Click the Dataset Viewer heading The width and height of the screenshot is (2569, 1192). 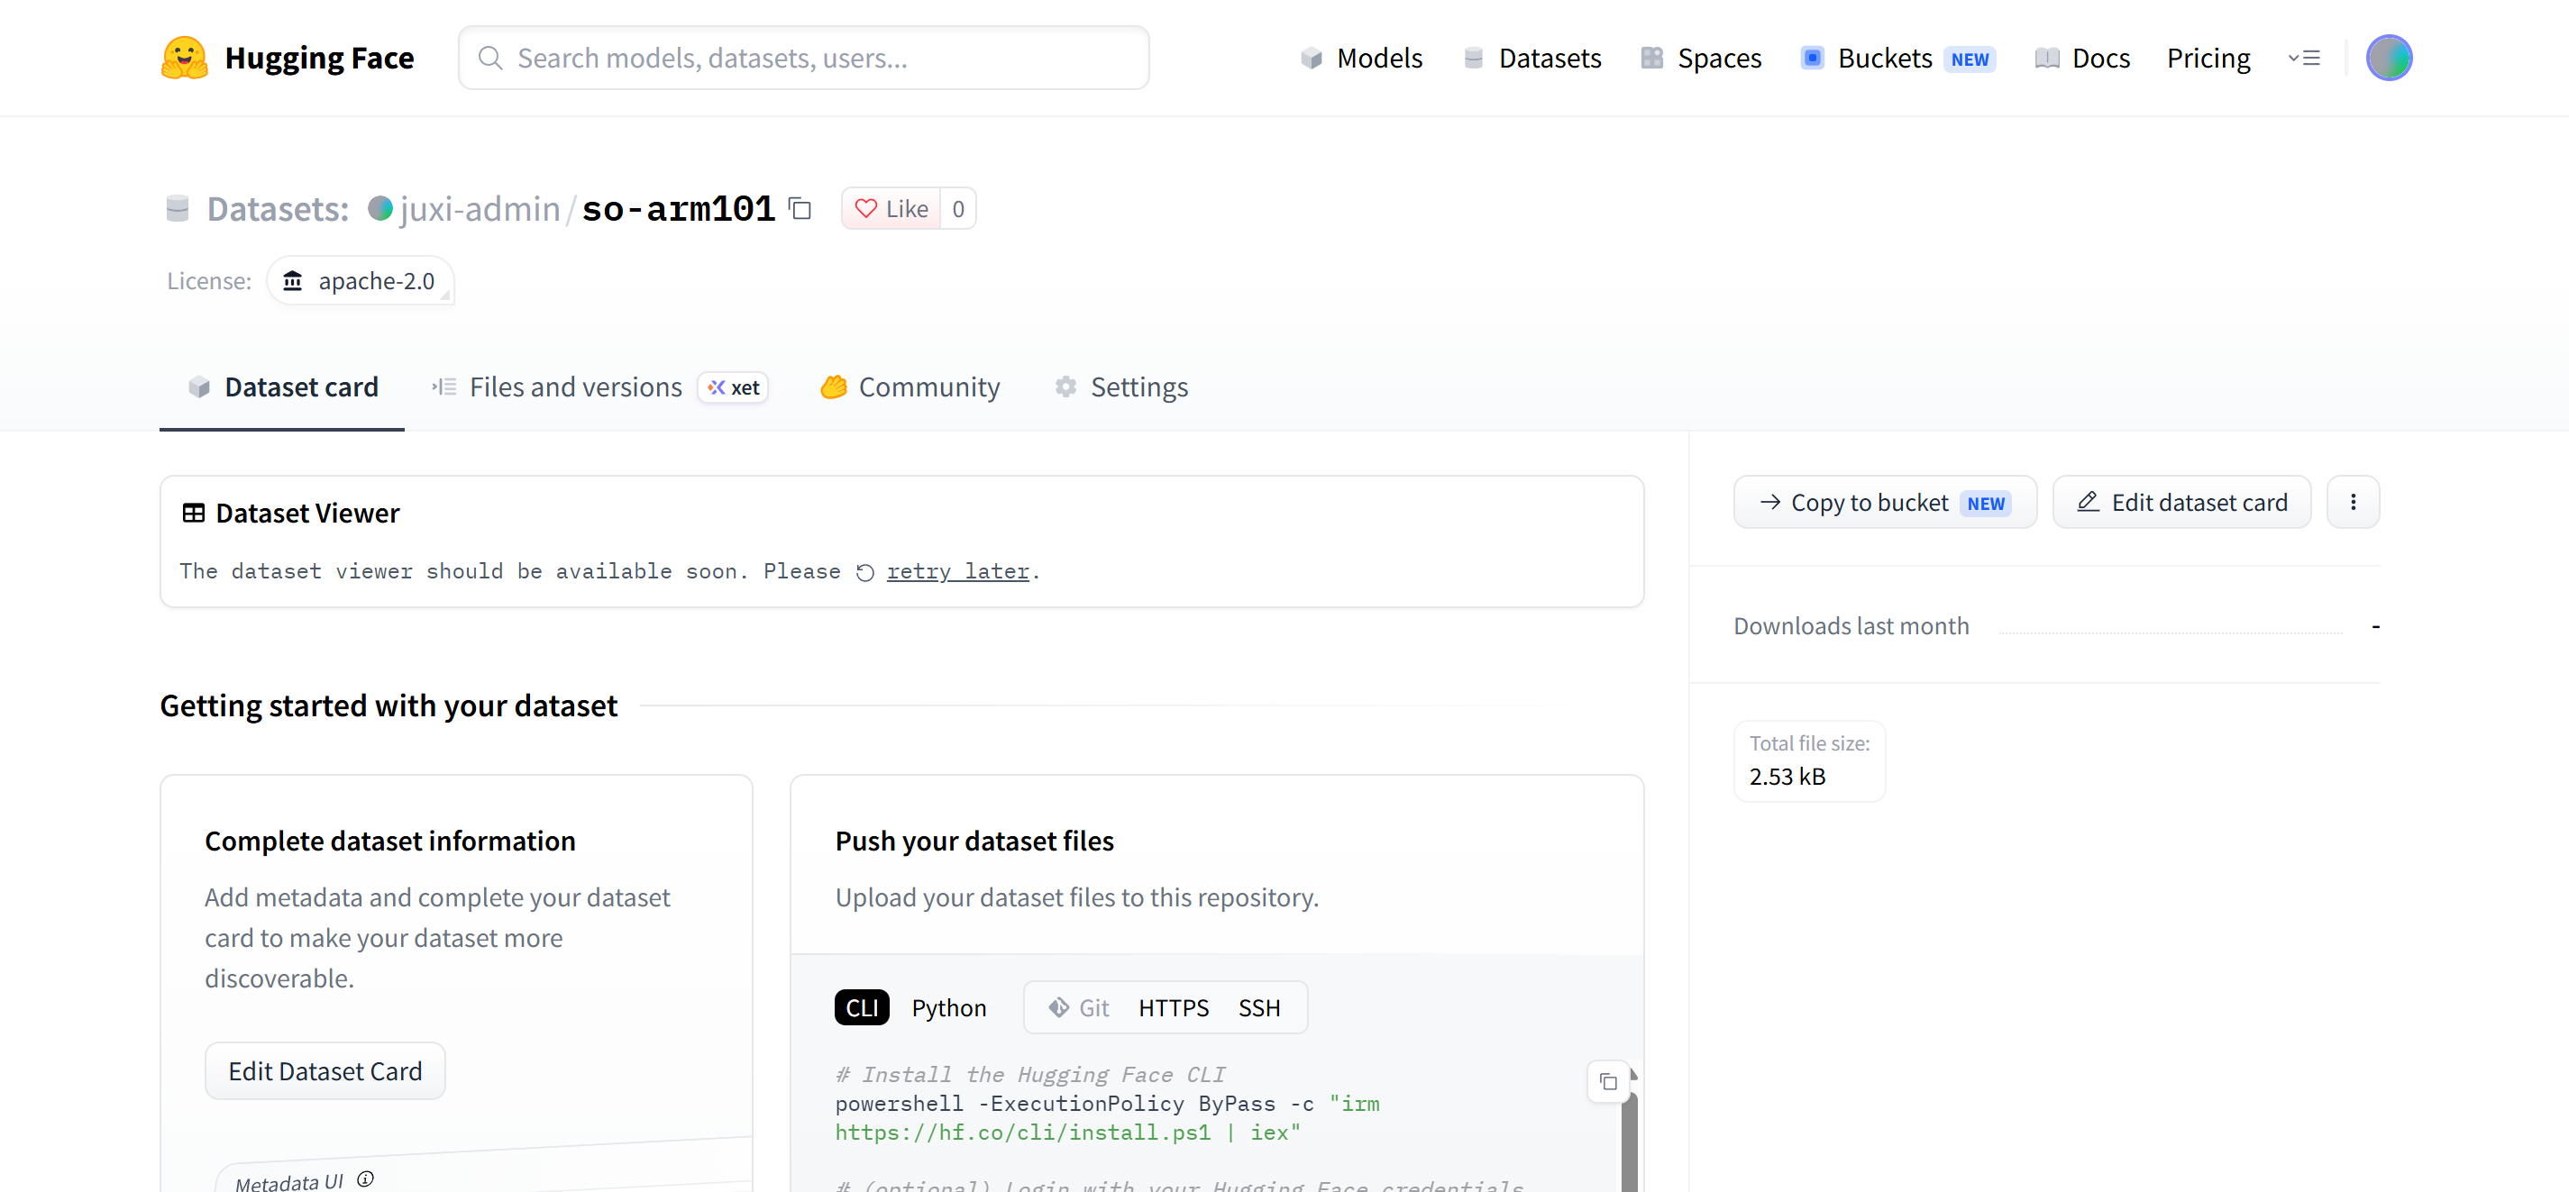(307, 513)
